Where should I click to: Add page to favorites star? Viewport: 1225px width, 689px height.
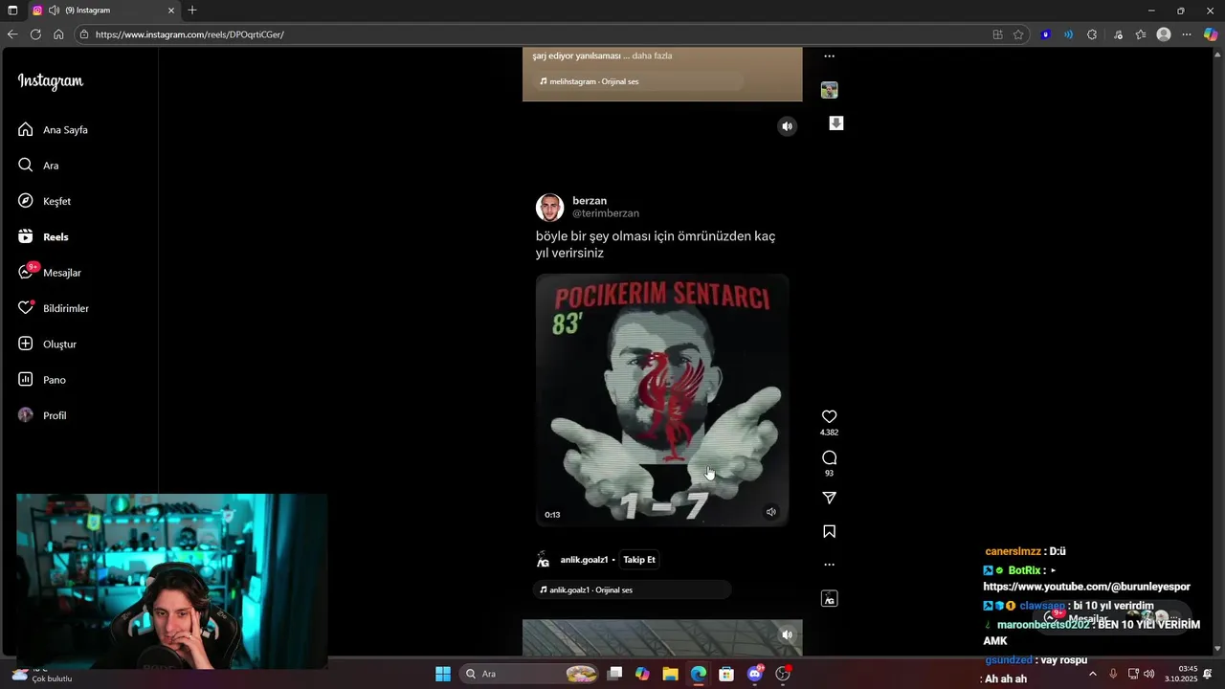[1018, 34]
